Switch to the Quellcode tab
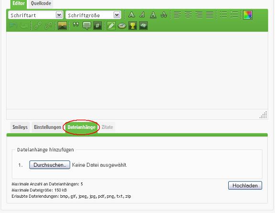This screenshot has height=213, width=275. tap(41, 3)
